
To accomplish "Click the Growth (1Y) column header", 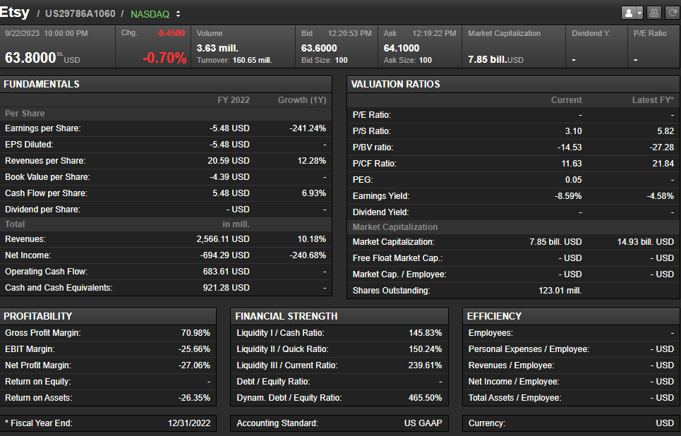I will point(302,100).
